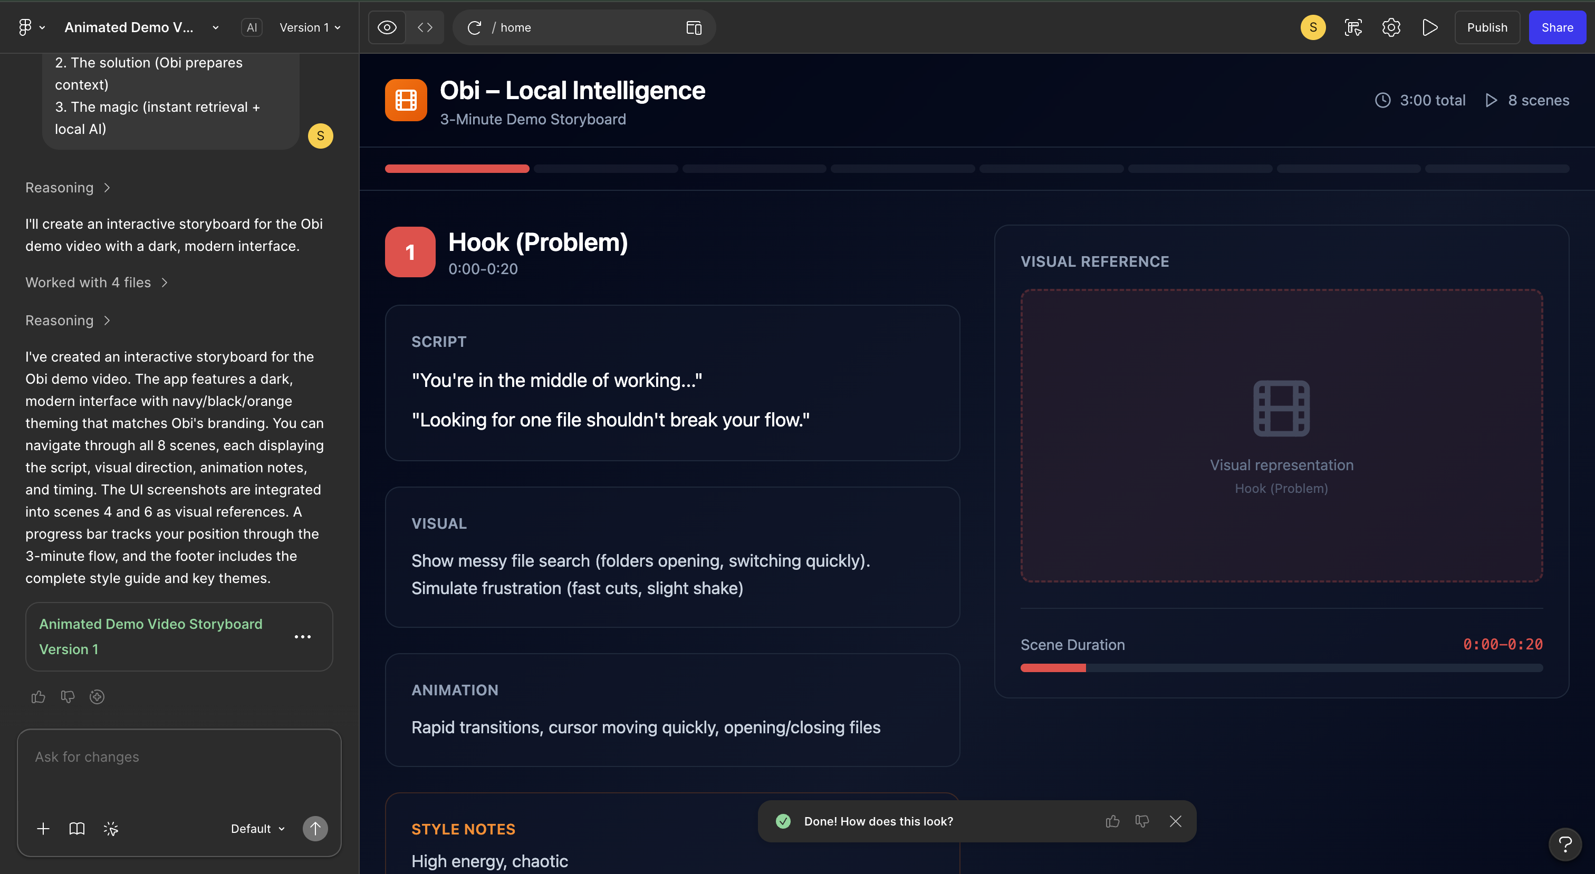The width and height of the screenshot is (1595, 874).
Task: Click the reload preview icon
Action: [x=474, y=27]
